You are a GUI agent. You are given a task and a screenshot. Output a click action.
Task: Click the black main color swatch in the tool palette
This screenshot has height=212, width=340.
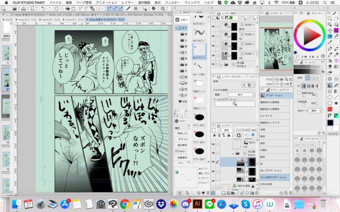tap(330, 123)
